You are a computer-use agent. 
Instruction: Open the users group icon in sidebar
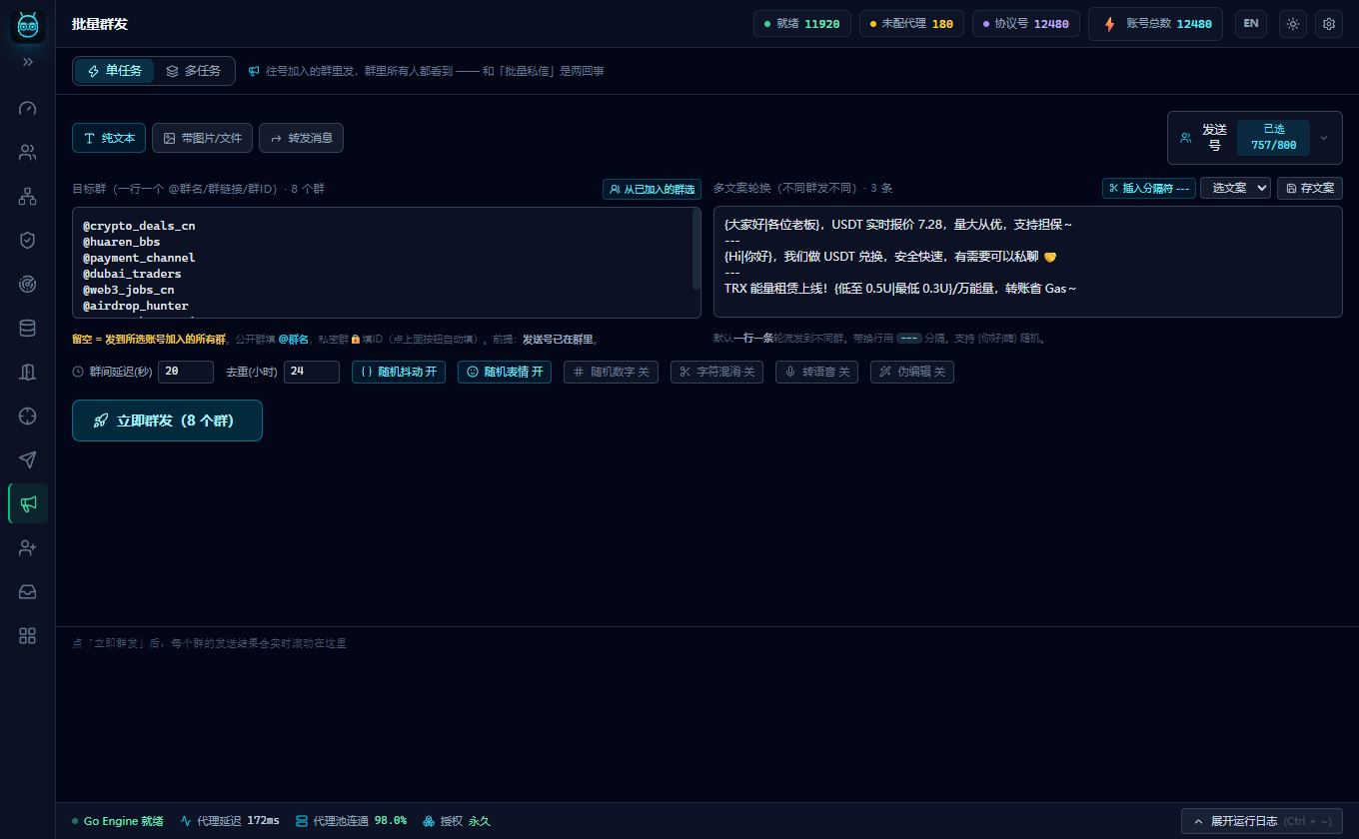(28, 153)
